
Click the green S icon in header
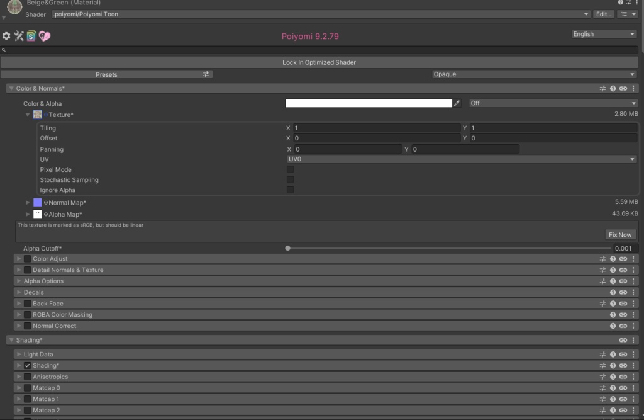(31, 36)
